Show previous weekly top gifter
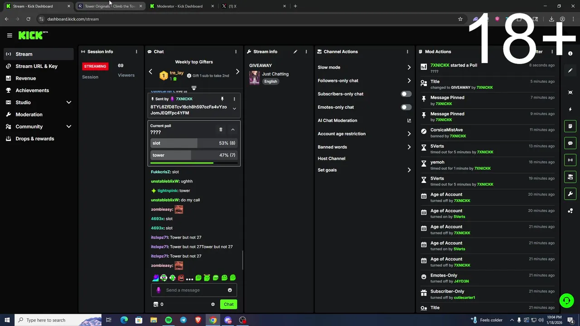 pos(150,72)
